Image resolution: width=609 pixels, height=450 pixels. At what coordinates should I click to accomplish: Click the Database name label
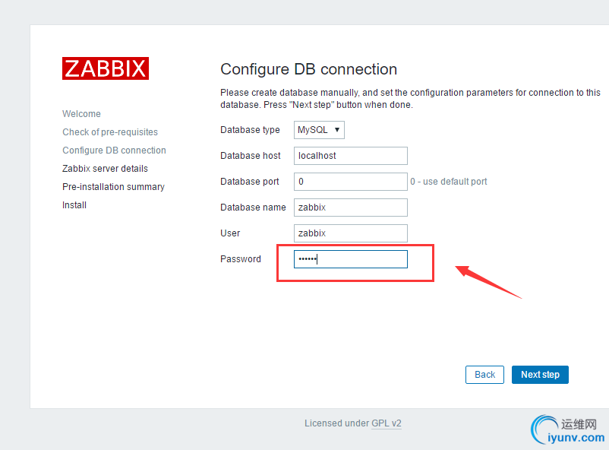[253, 208]
